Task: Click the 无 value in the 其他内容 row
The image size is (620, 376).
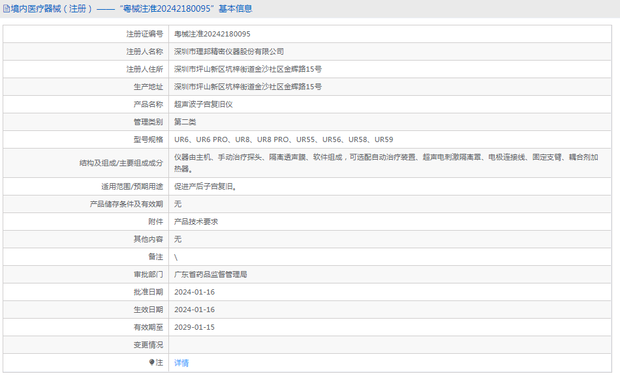Action: pyautogui.click(x=178, y=239)
